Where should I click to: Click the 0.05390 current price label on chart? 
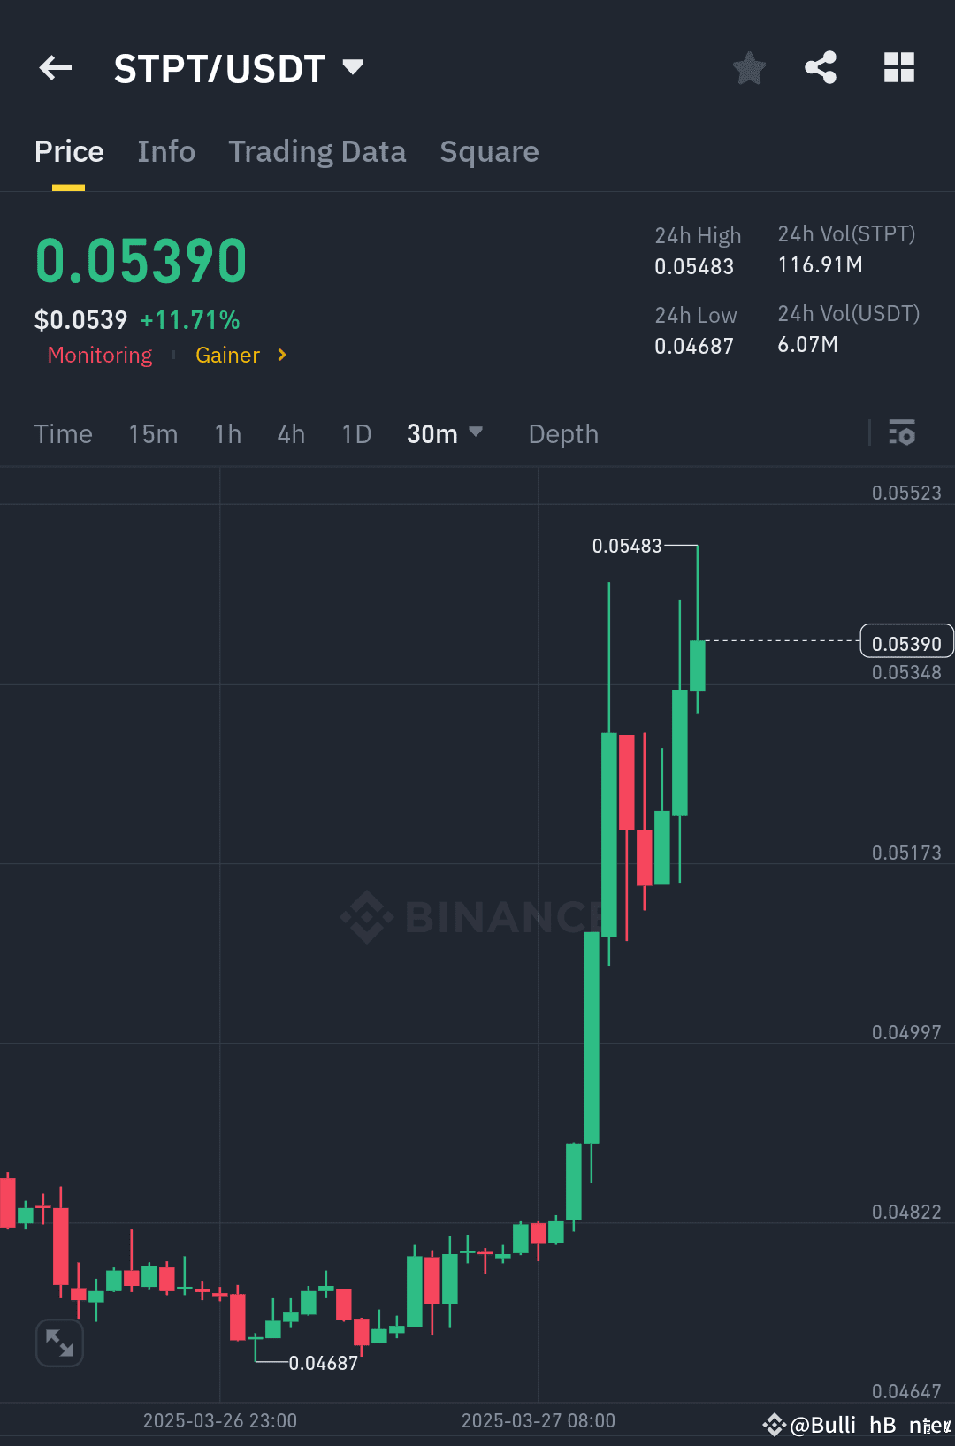pos(906,642)
